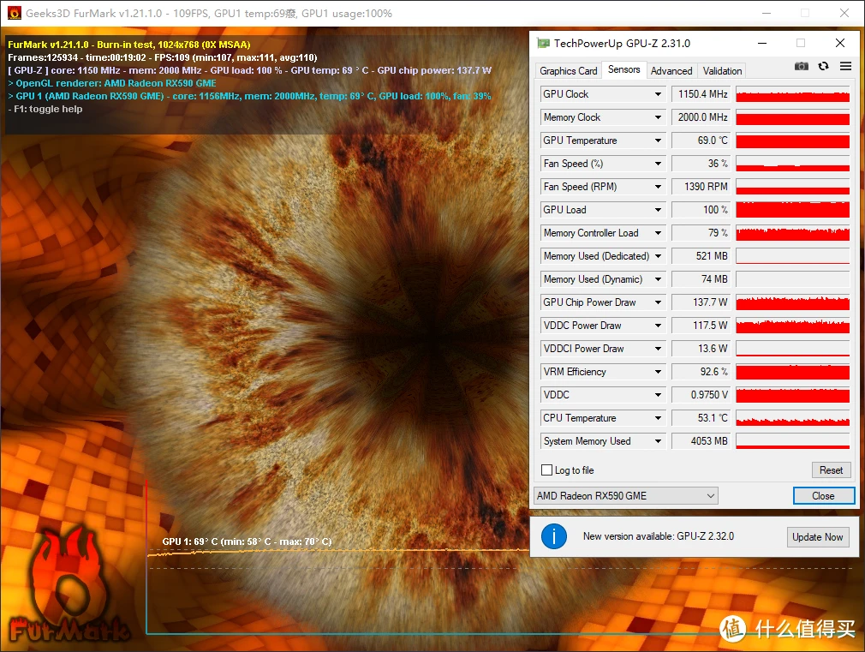Click the Close button in GPU-Z
Screen dimensions: 865x652
[x=823, y=496]
